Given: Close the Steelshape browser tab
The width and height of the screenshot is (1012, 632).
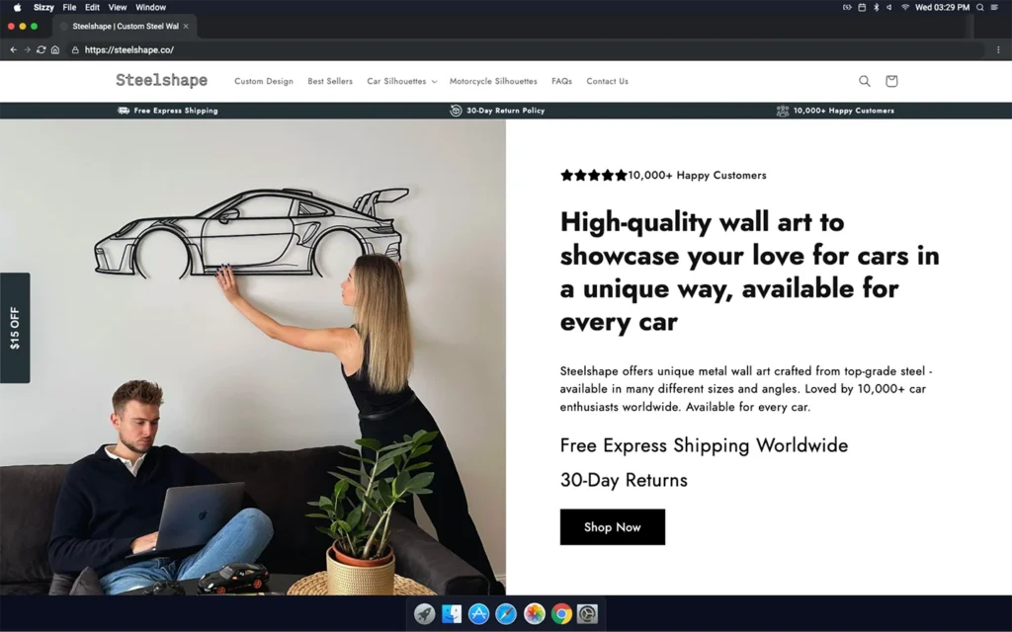Looking at the screenshot, I should pyautogui.click(x=186, y=26).
